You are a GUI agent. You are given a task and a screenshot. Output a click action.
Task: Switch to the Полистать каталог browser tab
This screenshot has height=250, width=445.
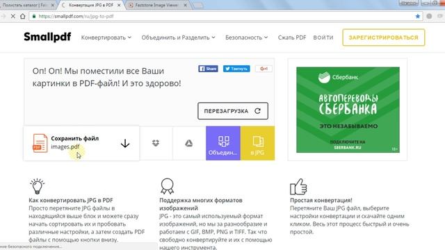pos(26,5)
